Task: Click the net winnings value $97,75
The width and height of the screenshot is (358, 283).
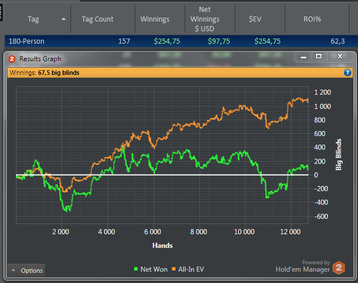Action: (219, 41)
